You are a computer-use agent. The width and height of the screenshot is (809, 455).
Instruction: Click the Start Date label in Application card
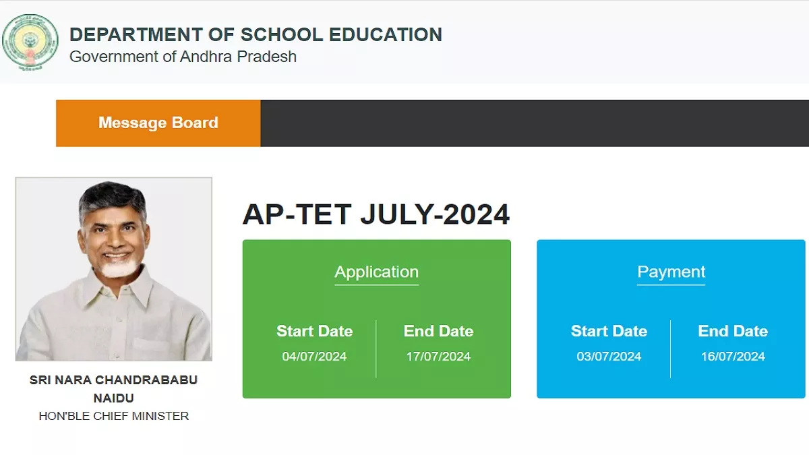click(x=314, y=332)
